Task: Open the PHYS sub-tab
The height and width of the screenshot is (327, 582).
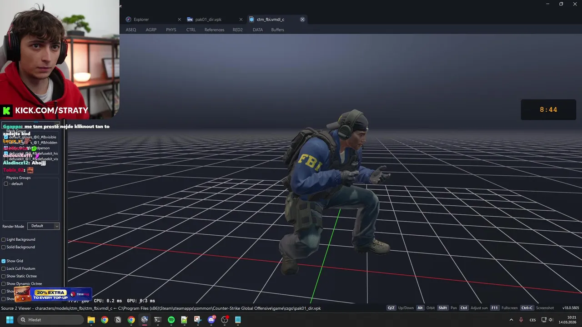Action: pyautogui.click(x=171, y=30)
